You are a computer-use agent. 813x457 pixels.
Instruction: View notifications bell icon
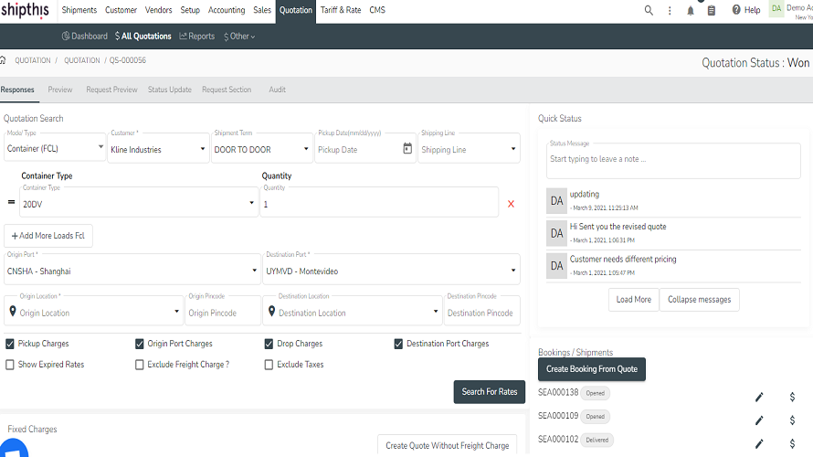tap(690, 10)
